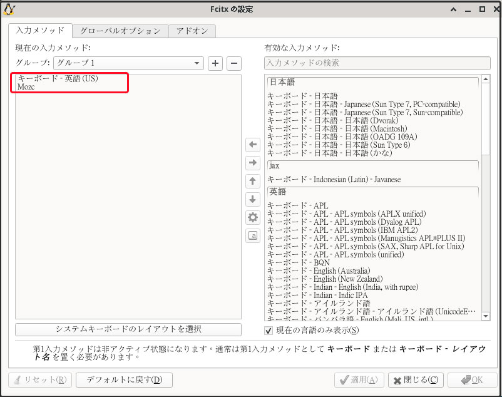Switch to グローバルオプション tab
The width and height of the screenshot is (502, 397).
(x=120, y=31)
